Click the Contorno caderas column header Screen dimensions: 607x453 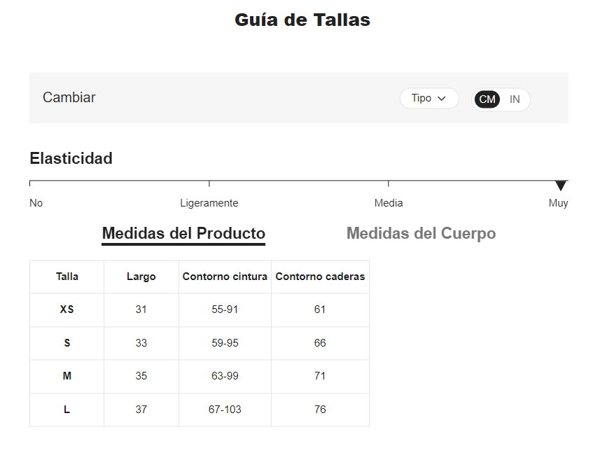(x=320, y=277)
